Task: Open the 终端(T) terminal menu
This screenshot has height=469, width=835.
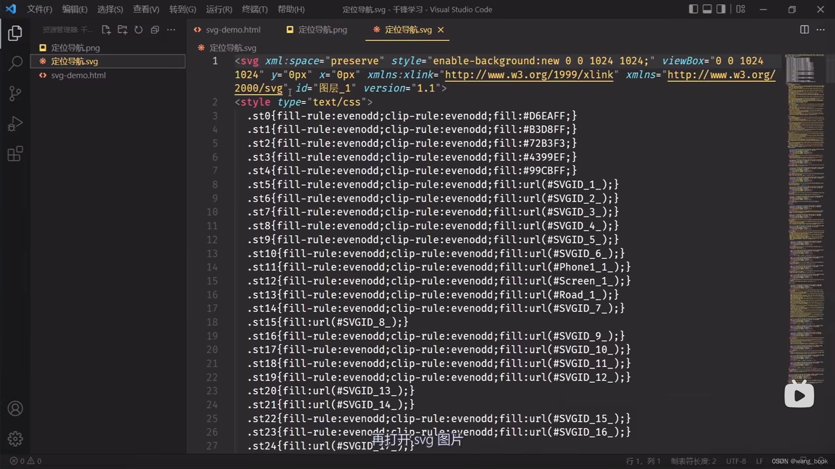Action: click(x=254, y=9)
